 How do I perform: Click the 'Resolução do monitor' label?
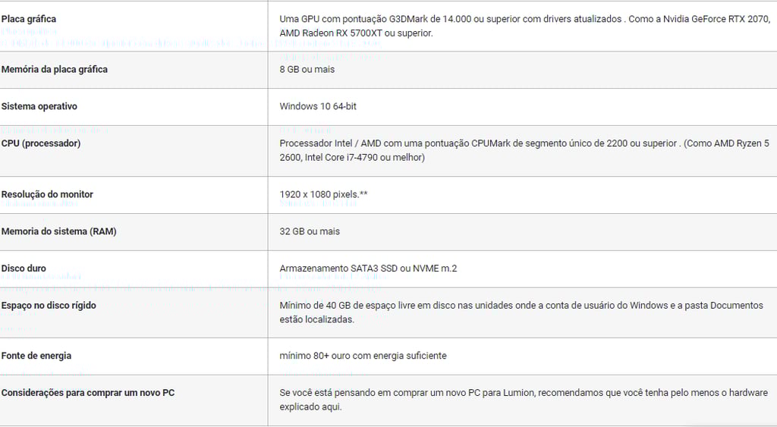click(47, 195)
